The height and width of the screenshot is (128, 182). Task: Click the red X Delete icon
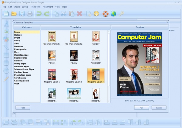click(79, 14)
